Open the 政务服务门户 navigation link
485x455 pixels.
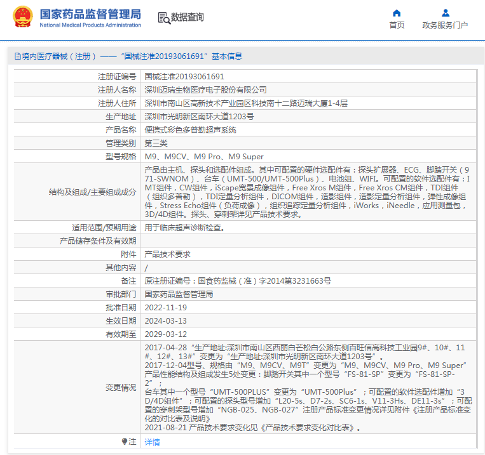pyautogui.click(x=445, y=25)
